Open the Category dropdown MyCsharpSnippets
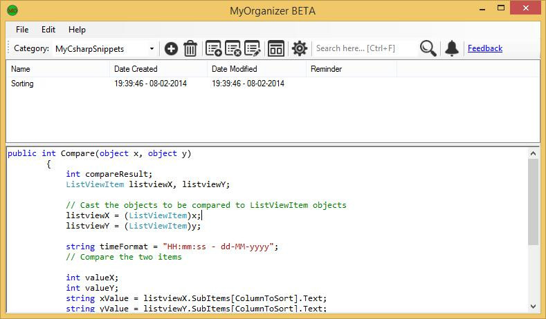 104,48
